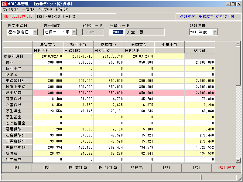Click the payment date 2010/02/10 cell

coord(48,56)
